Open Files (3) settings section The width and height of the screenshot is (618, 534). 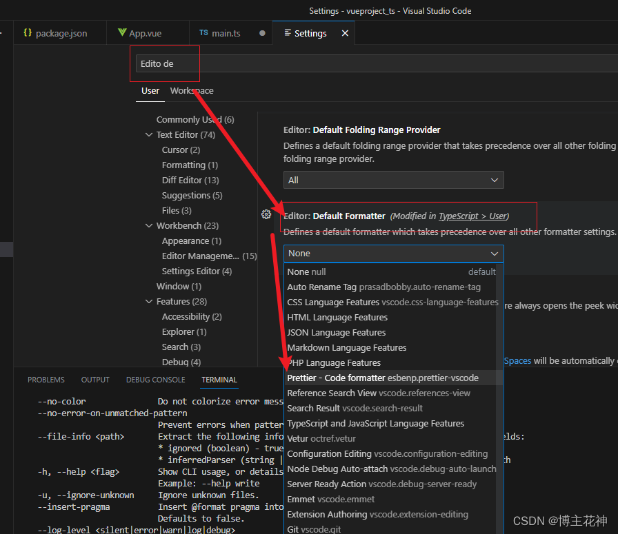click(x=177, y=210)
